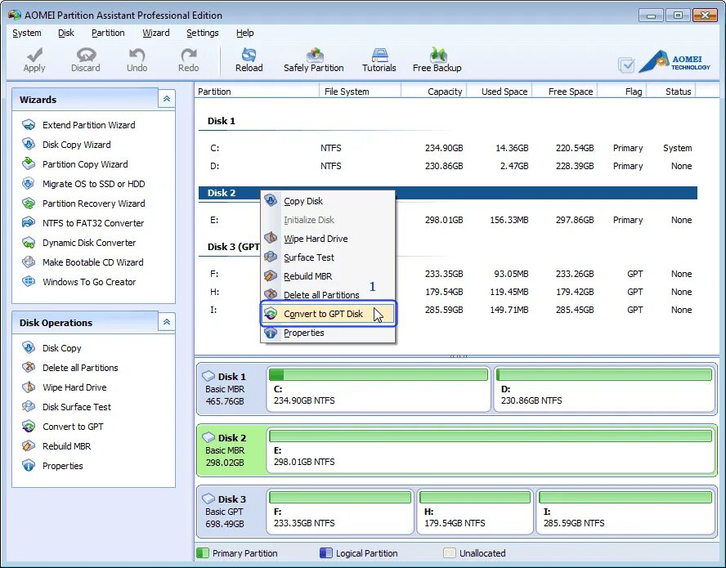
Task: Click the AOMEI Technology logo
Action: (x=674, y=61)
